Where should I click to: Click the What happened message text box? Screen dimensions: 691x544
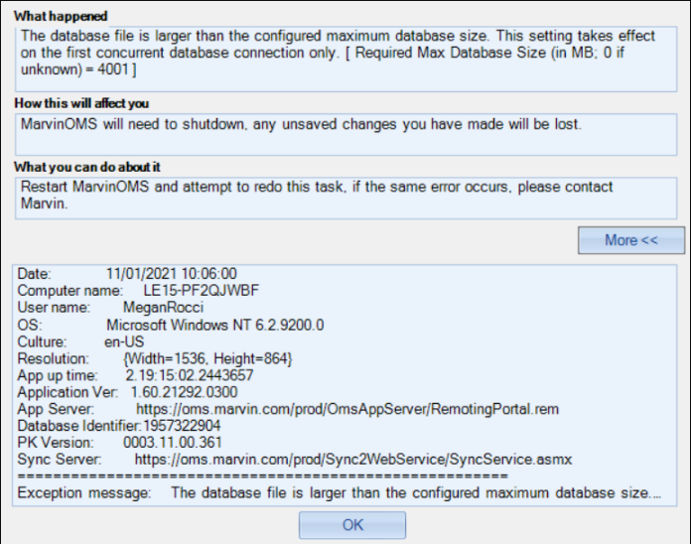pos(345,59)
